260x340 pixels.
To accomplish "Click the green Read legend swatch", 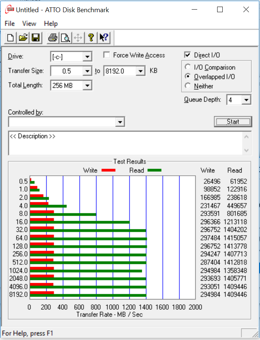I will [154, 171].
